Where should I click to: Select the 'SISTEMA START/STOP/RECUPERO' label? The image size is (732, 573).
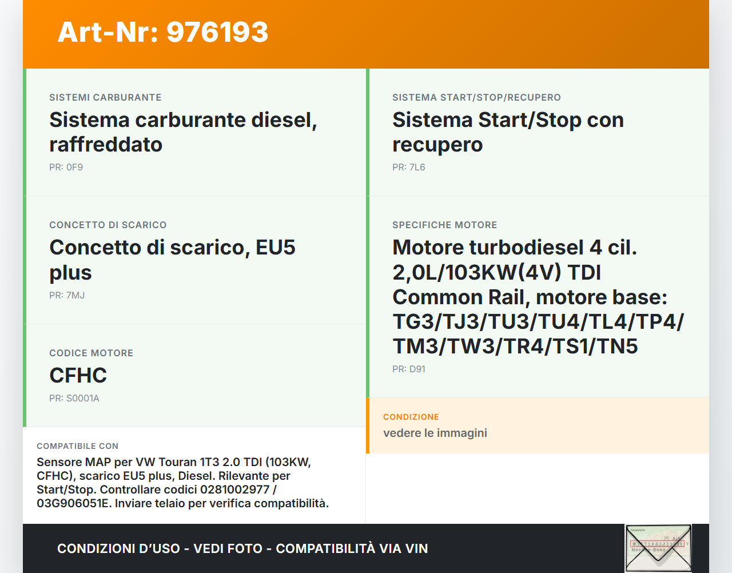(x=476, y=97)
